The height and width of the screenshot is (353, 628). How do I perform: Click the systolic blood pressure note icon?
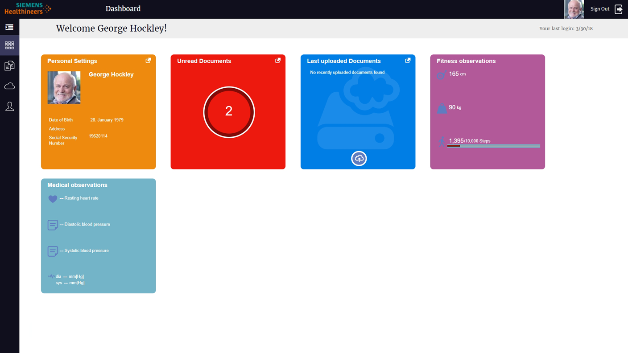[x=53, y=251]
